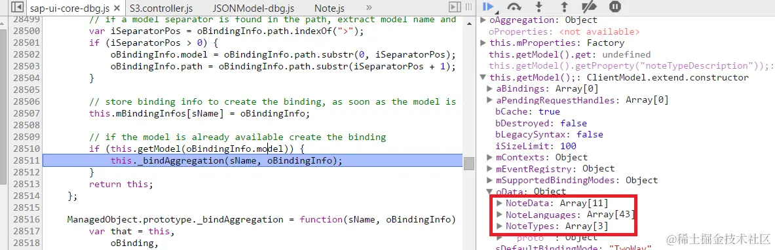
Task: Click the oBindingInfo.model substr assignment line
Action: (283, 54)
